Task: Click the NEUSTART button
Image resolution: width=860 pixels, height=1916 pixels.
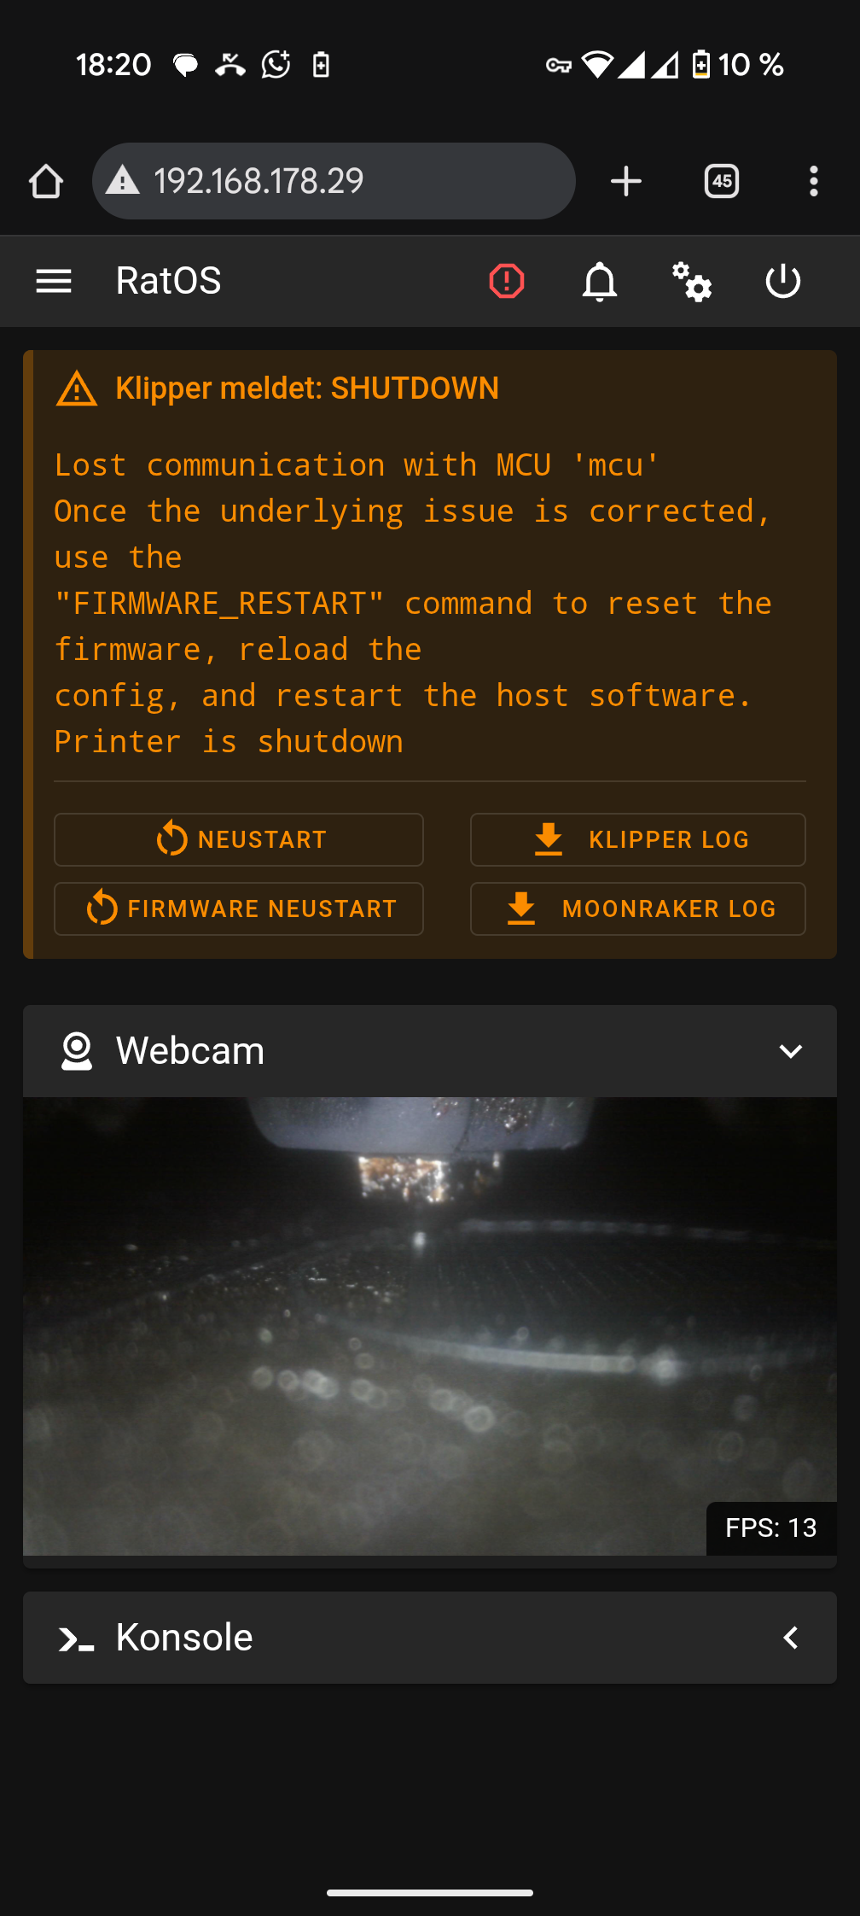Action: pyautogui.click(x=239, y=839)
